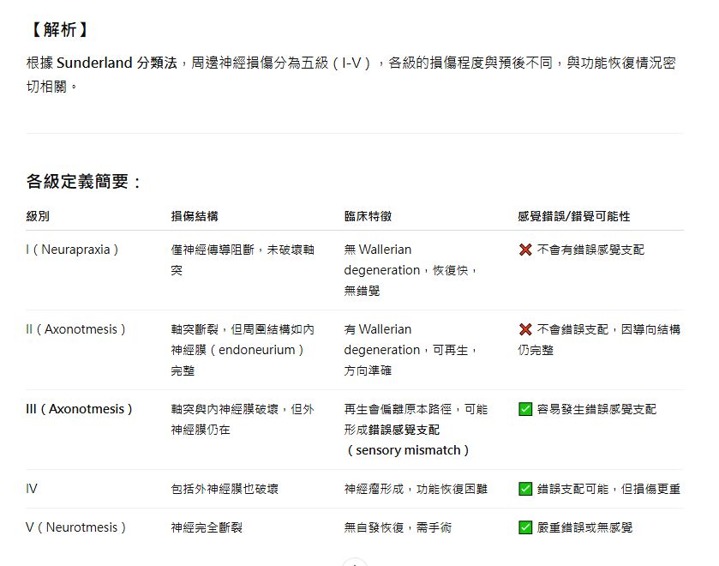Click the red X icon in the Neurapraxia row
This screenshot has width=719, height=566.
(x=525, y=250)
